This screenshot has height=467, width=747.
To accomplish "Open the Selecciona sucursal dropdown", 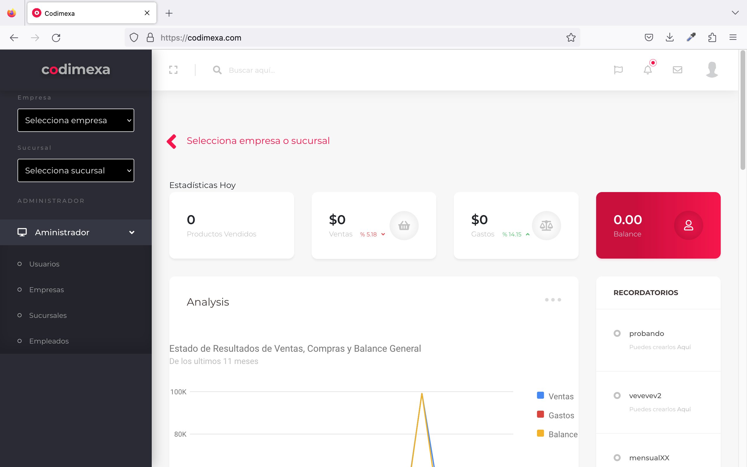I will (76, 170).
